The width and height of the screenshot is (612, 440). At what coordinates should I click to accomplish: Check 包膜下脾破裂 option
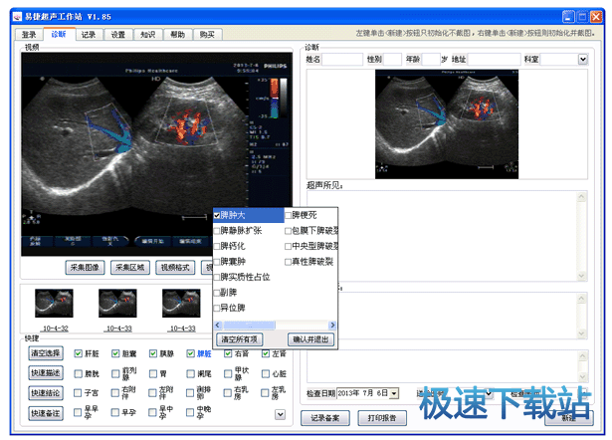[288, 231]
